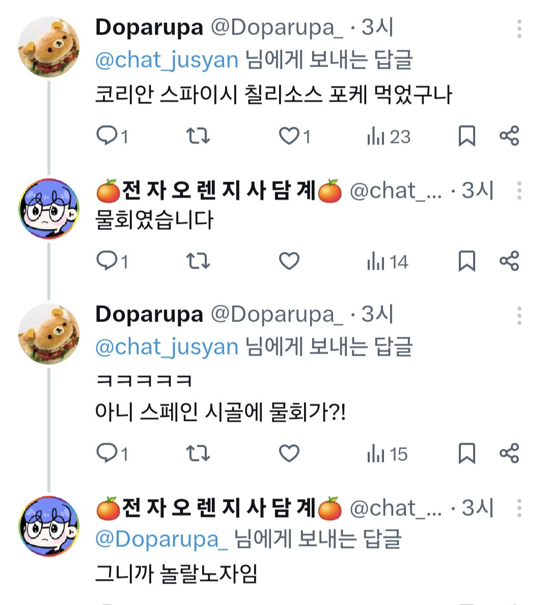Retweet the 스페인 시골에 물회가 tweet

tap(198, 453)
